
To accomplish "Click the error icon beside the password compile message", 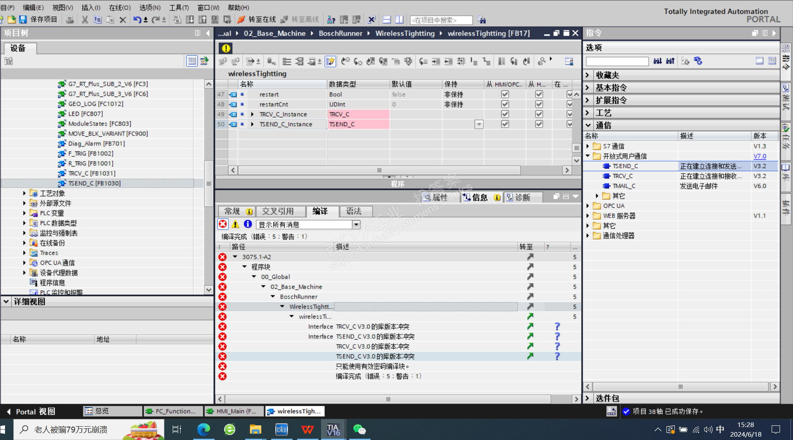I will coord(223,366).
